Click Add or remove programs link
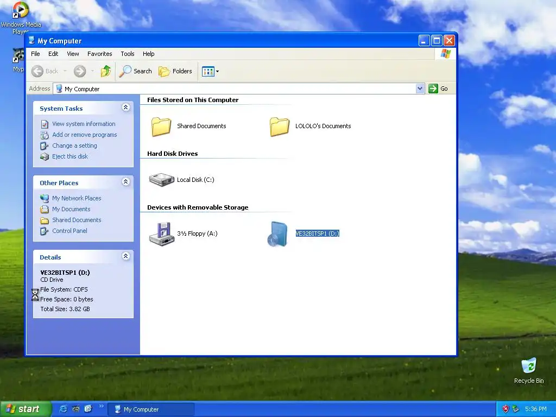 click(x=84, y=135)
